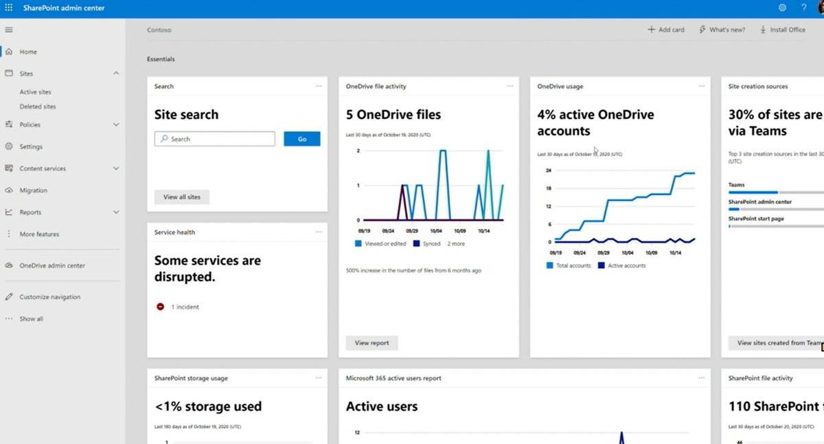Click the Content services icon
Viewport: 824px width, 444px height.
click(9, 168)
